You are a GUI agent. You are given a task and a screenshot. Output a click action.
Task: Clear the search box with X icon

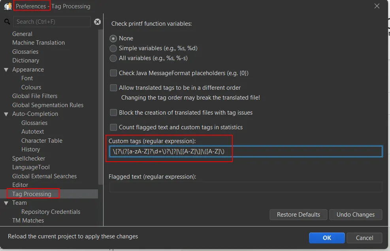click(97, 22)
